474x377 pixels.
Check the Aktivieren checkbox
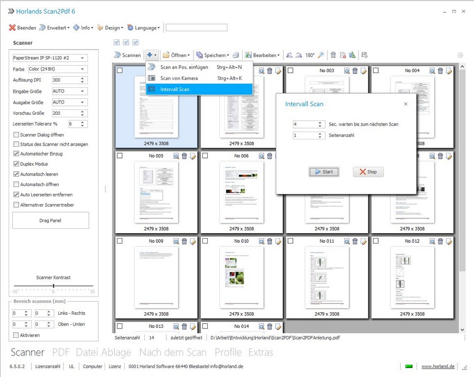[16, 335]
